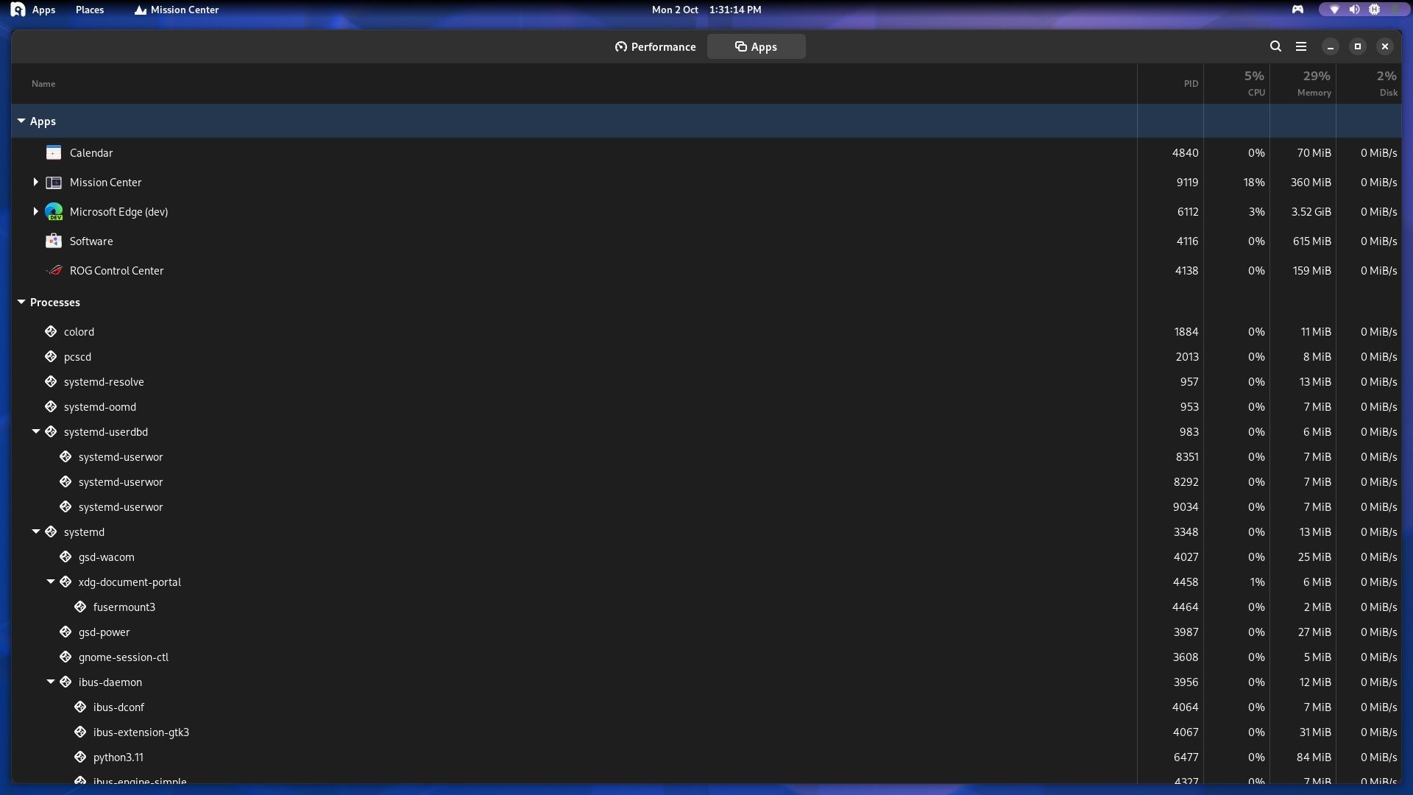The image size is (1413, 795).
Task: Select the Apps tab
Action: 756,46
